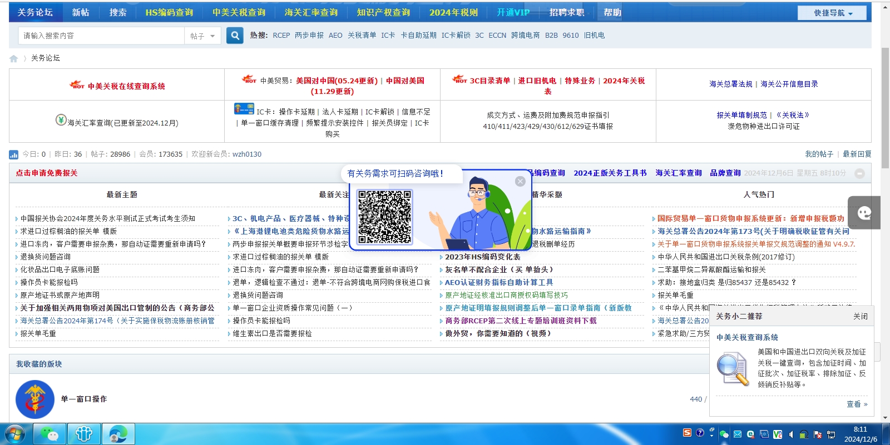Viewport: 890px width, 445px height.
Task: Open post 2023年HS编码变化表
Action: [x=482, y=257]
